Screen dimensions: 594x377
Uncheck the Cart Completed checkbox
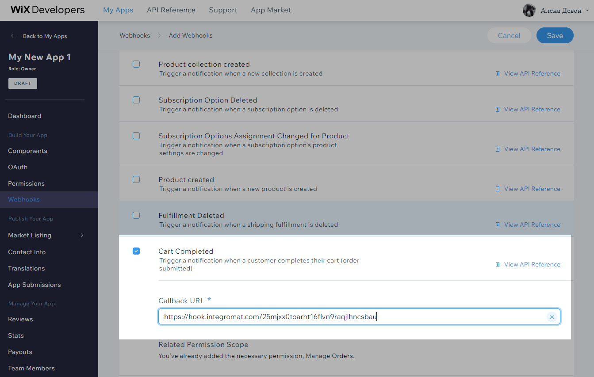[136, 251]
